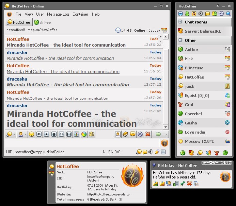Image resolution: width=236 pixels, height=206 pixels.
Task: Click find contacts magnifier icon
Action: coord(228,14)
